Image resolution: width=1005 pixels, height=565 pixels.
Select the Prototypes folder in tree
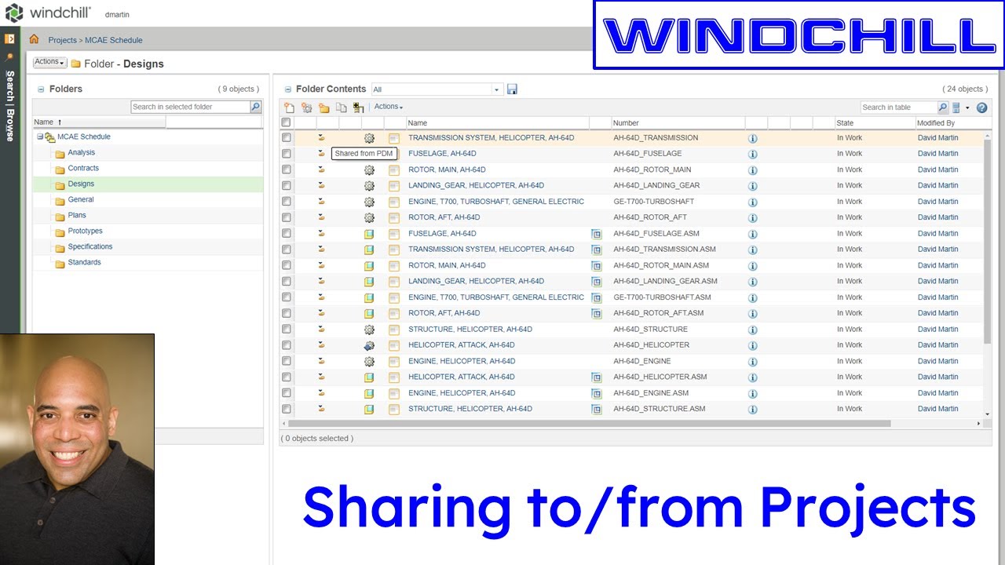(85, 231)
